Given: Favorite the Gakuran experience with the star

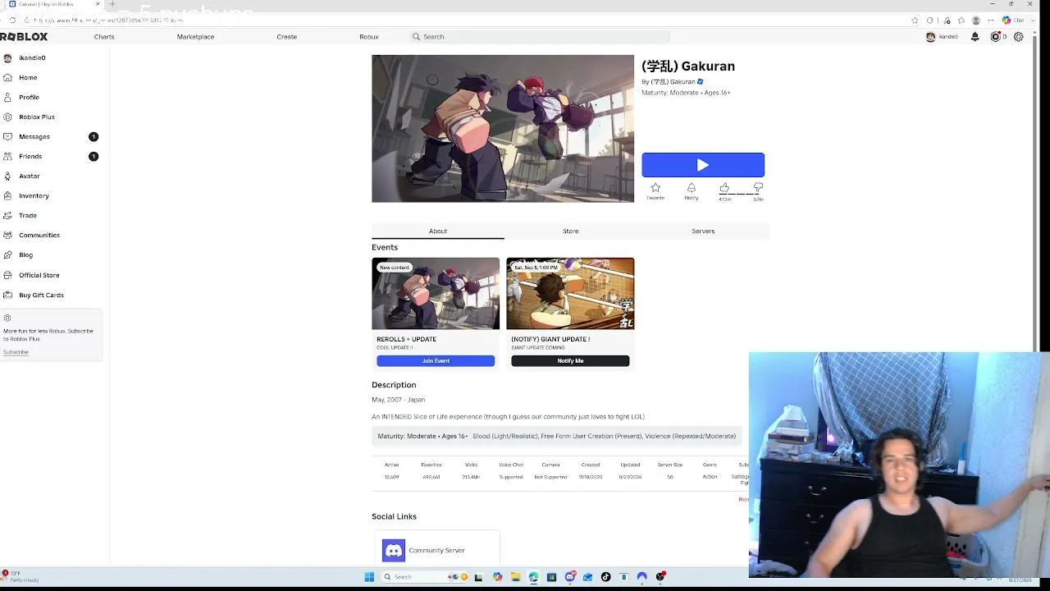Looking at the screenshot, I should pos(655,188).
